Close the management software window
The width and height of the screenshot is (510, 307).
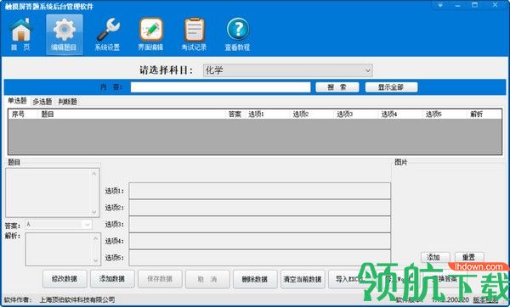tap(495, 5)
